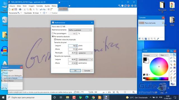Select the Magic Wand tool
The image size is (179, 100).
tap(171, 64)
